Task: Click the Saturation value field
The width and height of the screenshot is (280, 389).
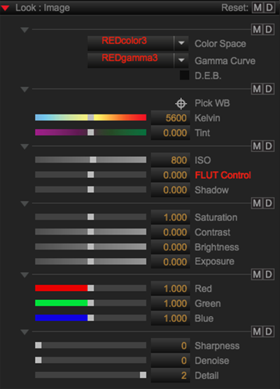Action: pos(171,217)
